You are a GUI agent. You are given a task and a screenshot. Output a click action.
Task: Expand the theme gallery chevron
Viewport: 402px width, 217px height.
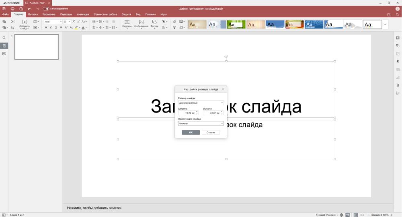[x=385, y=25]
